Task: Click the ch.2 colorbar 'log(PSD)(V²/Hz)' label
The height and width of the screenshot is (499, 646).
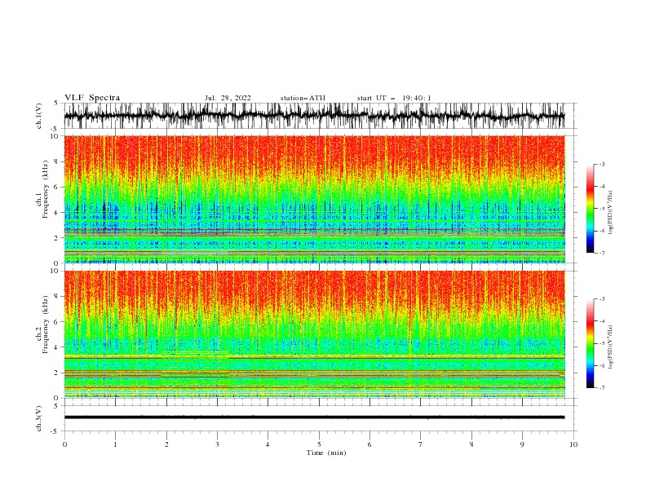Action: [x=611, y=347]
